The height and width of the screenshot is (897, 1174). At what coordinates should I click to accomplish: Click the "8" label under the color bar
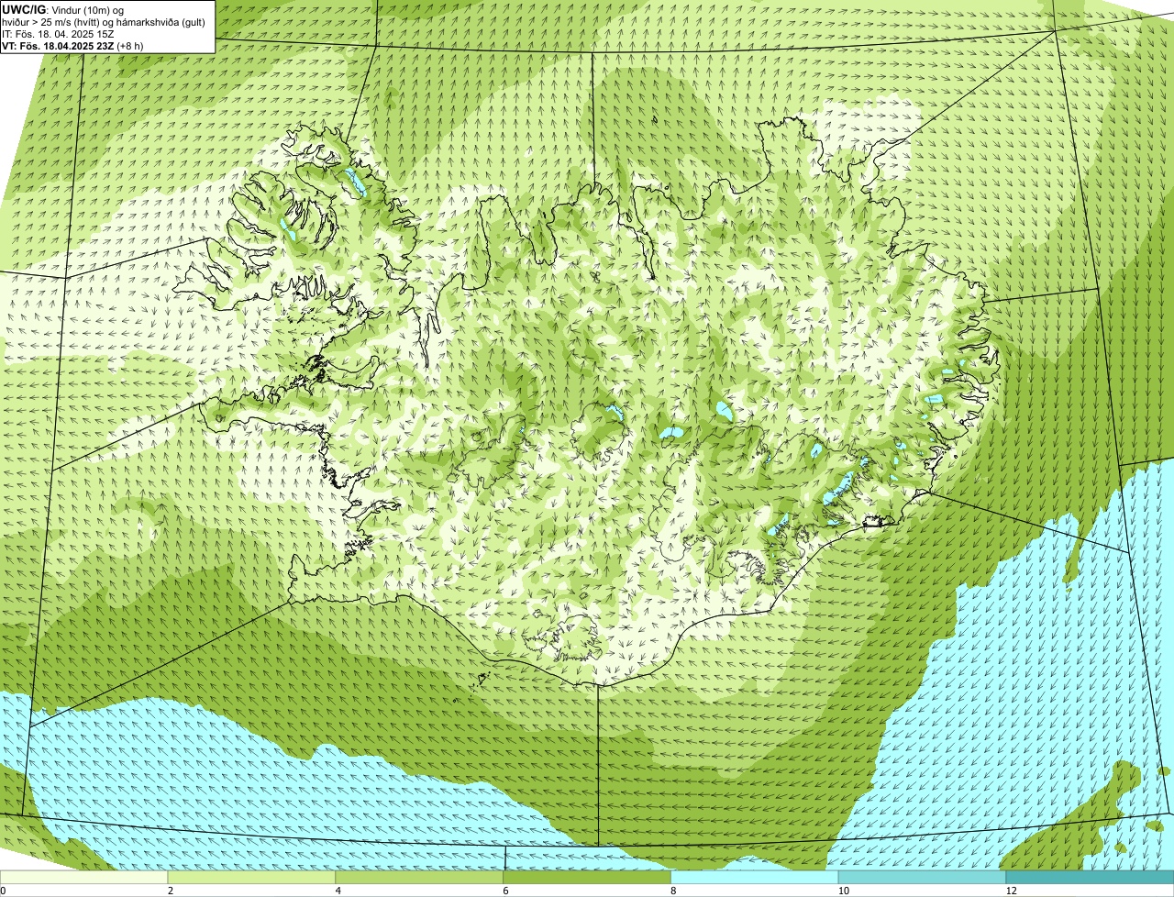pyautogui.click(x=673, y=891)
